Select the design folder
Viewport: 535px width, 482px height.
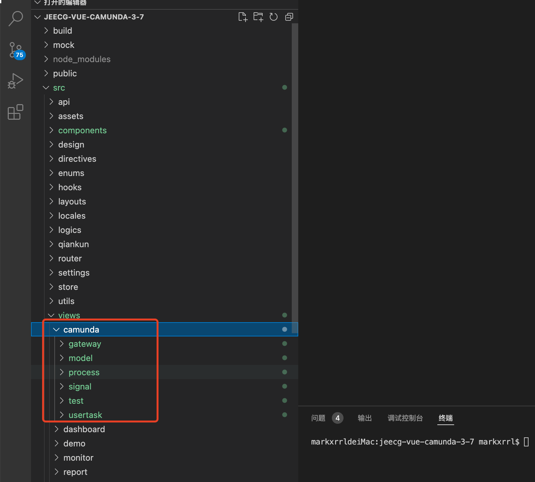164,145
